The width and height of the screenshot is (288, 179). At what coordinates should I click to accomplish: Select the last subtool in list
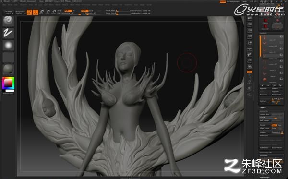coord(272,80)
